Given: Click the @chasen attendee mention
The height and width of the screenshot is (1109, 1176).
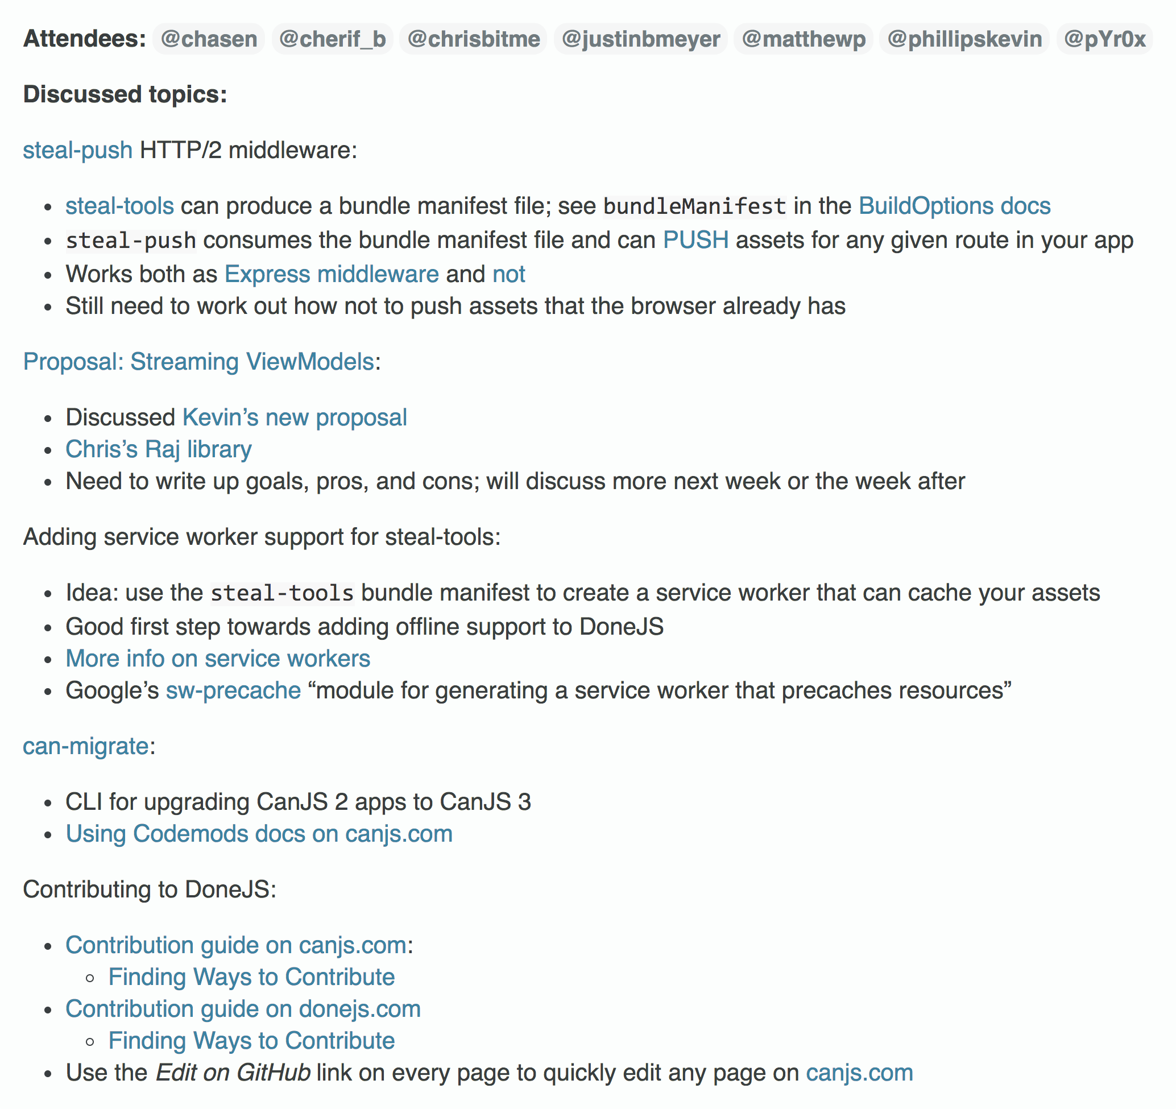Looking at the screenshot, I should point(209,39).
